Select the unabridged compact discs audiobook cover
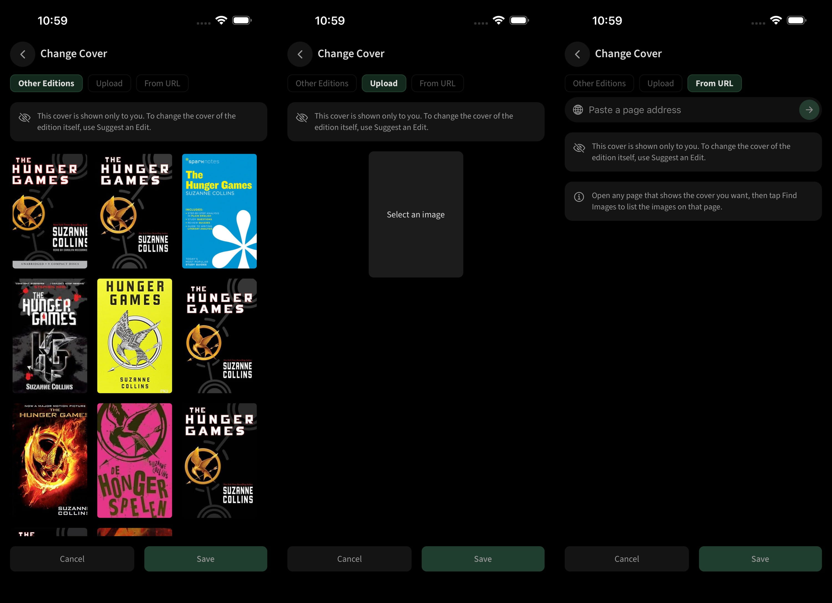The width and height of the screenshot is (832, 603). click(50, 211)
